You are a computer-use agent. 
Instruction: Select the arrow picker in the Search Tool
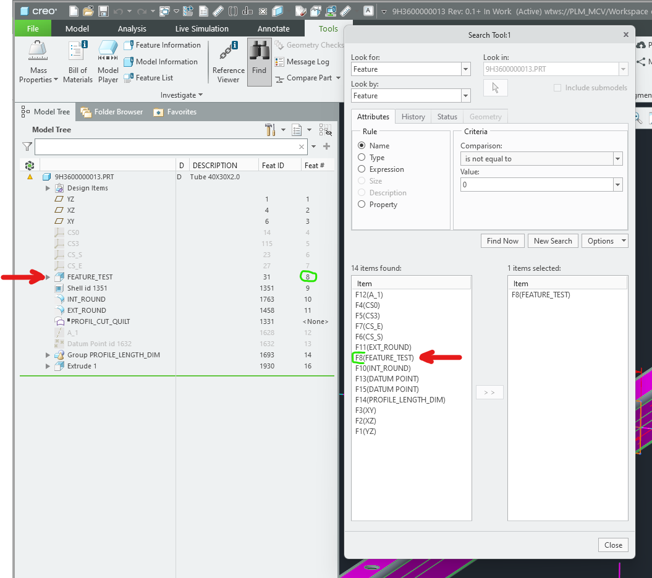pyautogui.click(x=495, y=87)
